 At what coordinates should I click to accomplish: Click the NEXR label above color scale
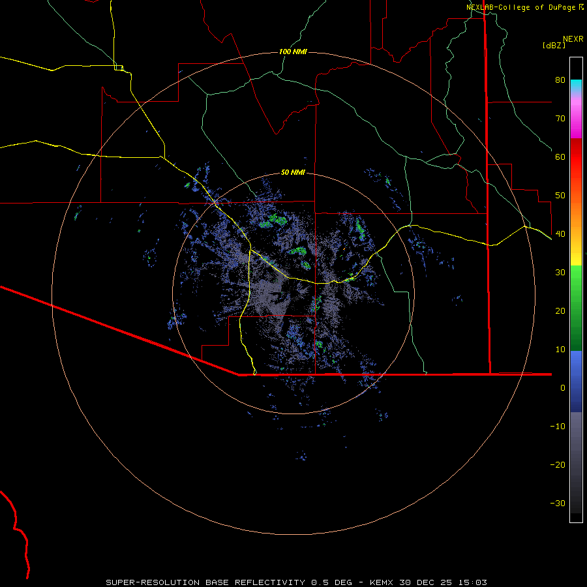point(573,39)
